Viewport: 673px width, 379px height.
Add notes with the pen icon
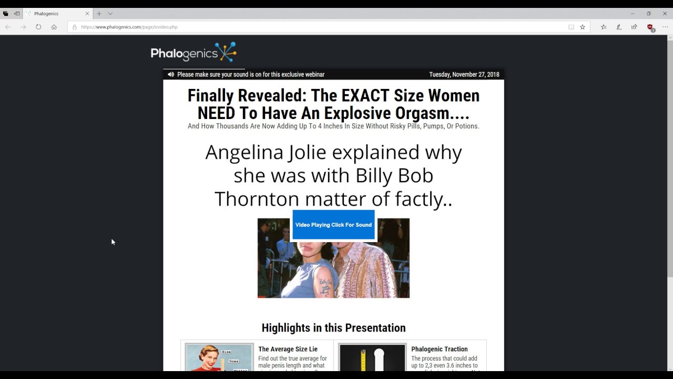click(619, 27)
